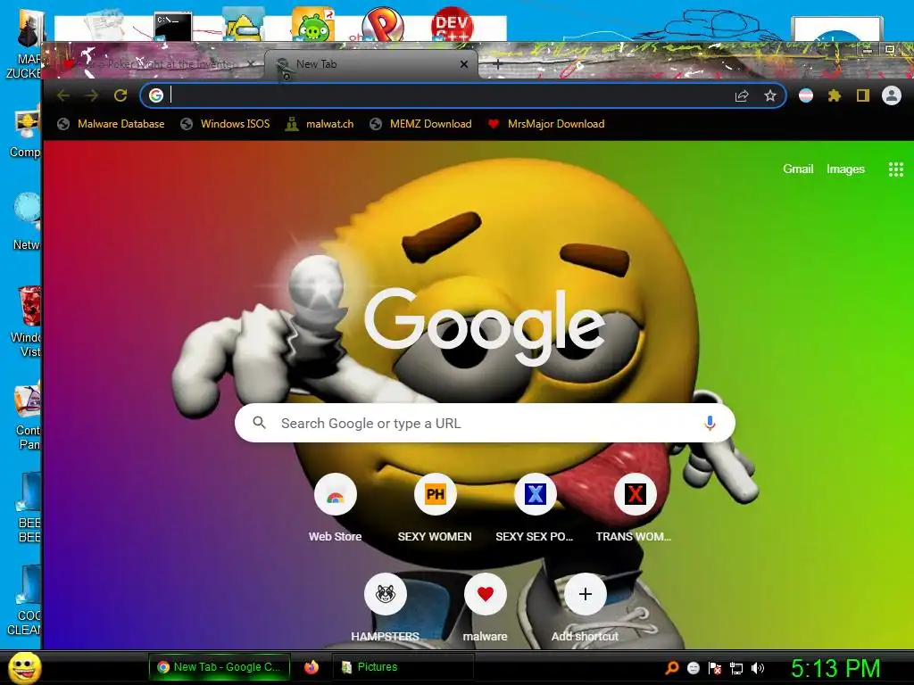914x685 pixels.
Task: Switch to the New Tab tab
Action: [370, 64]
